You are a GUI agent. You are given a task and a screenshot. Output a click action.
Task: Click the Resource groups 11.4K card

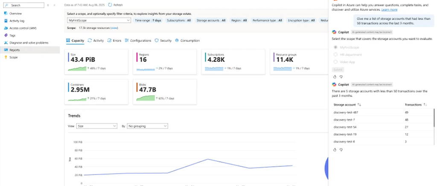[299, 62]
